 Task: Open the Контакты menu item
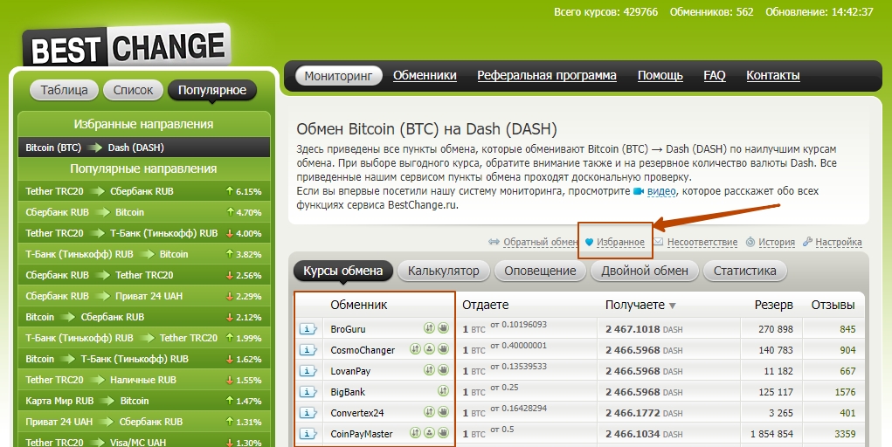click(773, 75)
